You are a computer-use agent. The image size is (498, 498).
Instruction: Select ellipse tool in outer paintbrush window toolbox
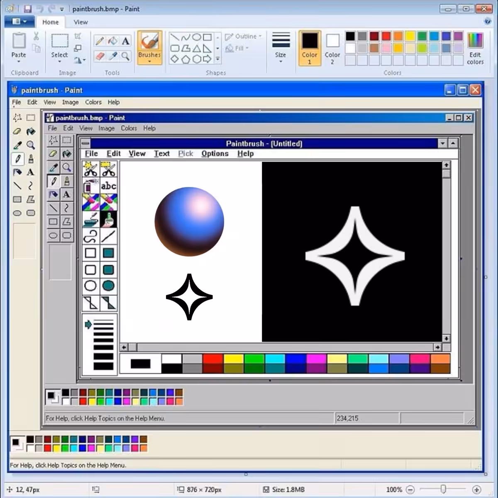tap(17, 213)
